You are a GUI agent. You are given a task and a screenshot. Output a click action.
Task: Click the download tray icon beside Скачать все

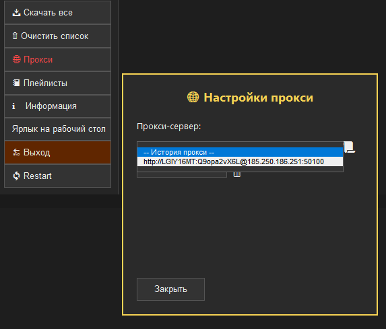[x=16, y=13]
